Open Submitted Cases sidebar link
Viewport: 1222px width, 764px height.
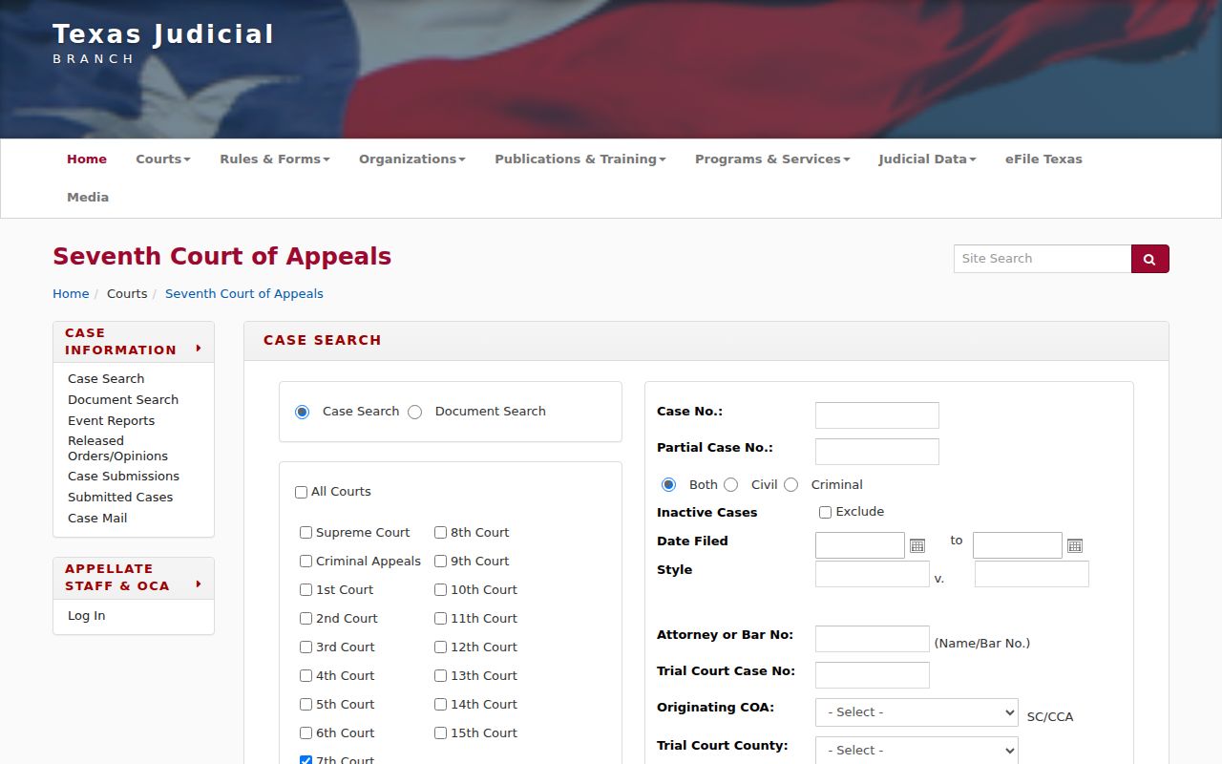(120, 498)
